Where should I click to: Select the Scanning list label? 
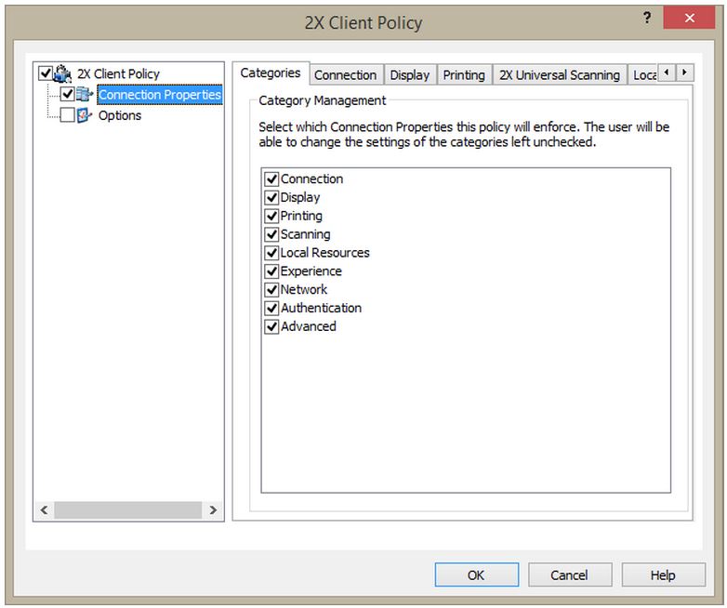click(x=306, y=234)
